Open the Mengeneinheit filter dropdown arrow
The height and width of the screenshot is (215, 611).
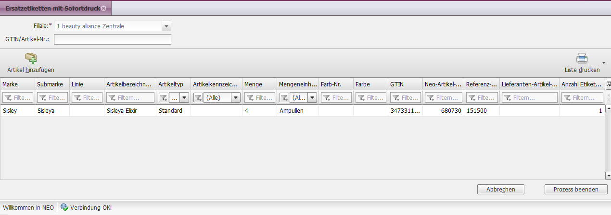tap(312, 97)
